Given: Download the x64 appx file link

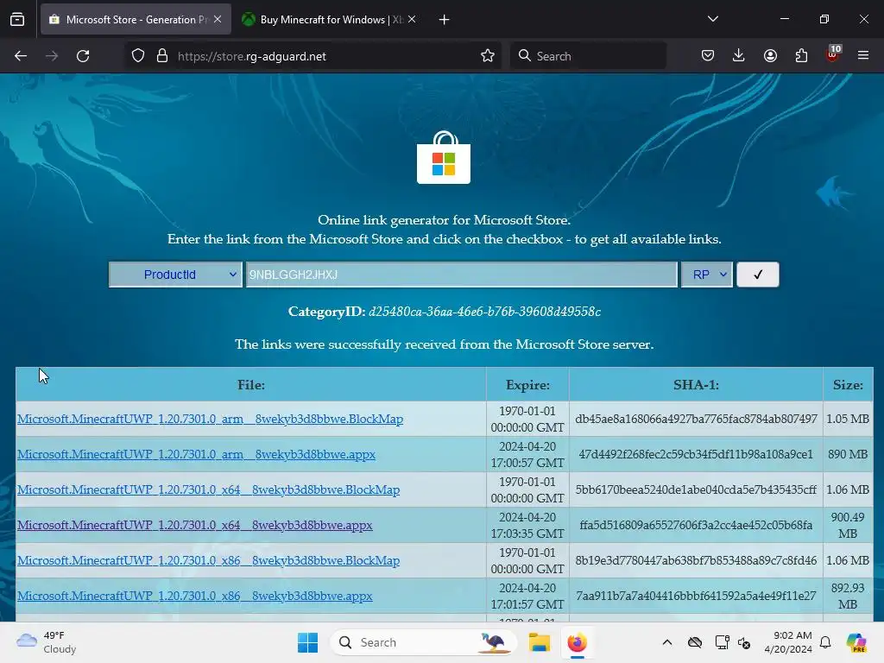Looking at the screenshot, I should [195, 525].
